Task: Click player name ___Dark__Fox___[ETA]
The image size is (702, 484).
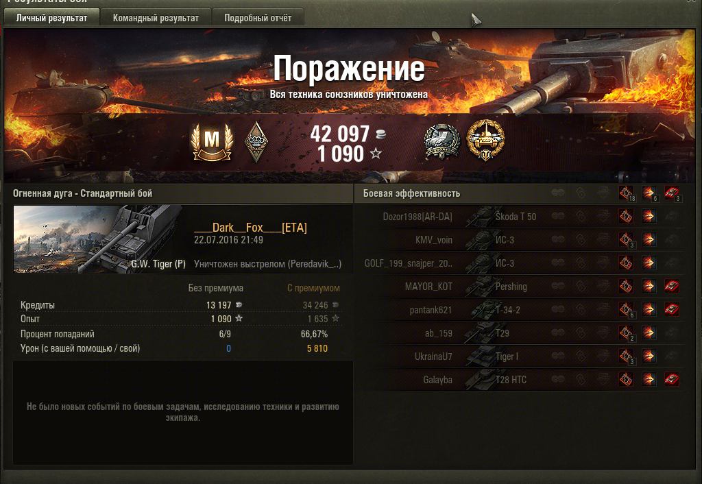Action: (x=250, y=228)
